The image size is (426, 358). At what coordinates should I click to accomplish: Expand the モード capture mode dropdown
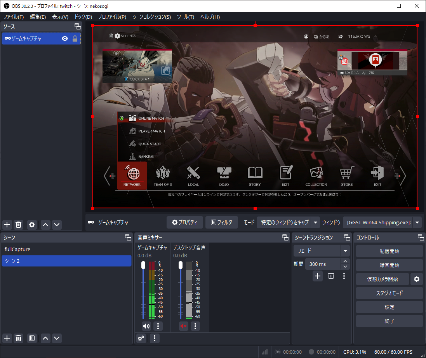(315, 222)
